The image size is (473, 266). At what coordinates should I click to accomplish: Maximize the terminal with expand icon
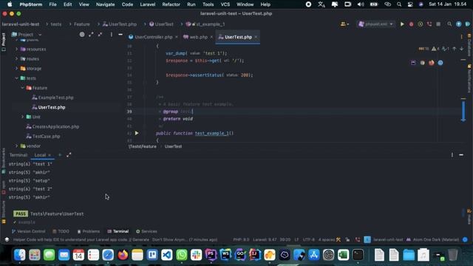(69, 154)
